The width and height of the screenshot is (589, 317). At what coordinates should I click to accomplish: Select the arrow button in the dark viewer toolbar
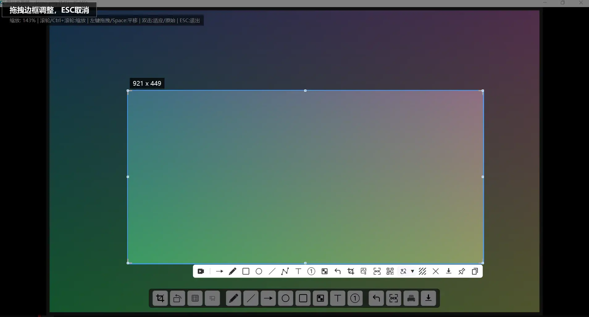[x=268, y=298]
